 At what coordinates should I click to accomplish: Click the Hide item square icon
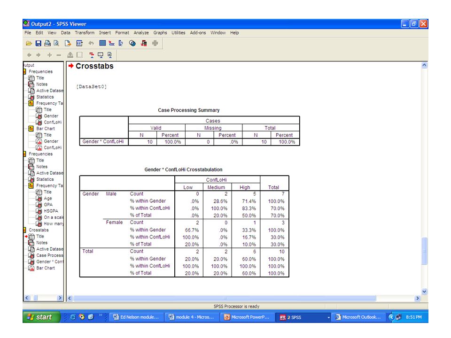click(80, 55)
